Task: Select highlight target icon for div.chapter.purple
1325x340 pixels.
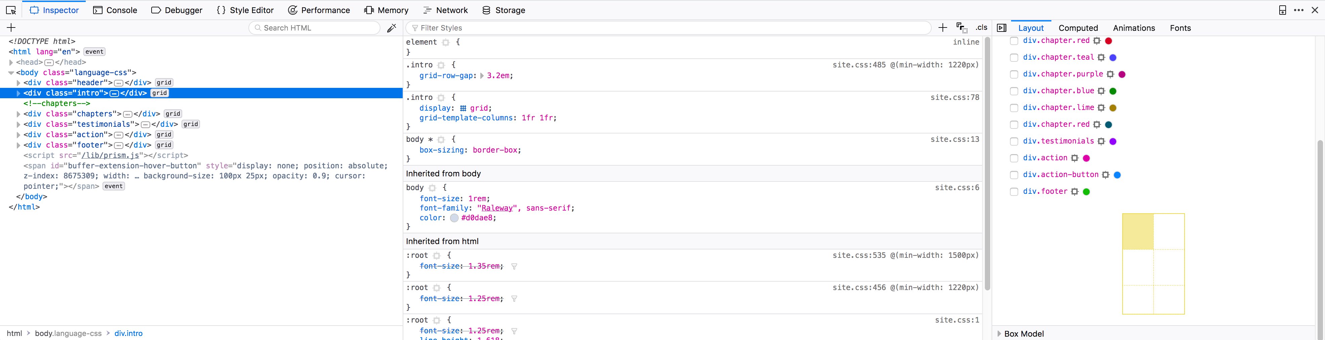Action: click(1111, 74)
